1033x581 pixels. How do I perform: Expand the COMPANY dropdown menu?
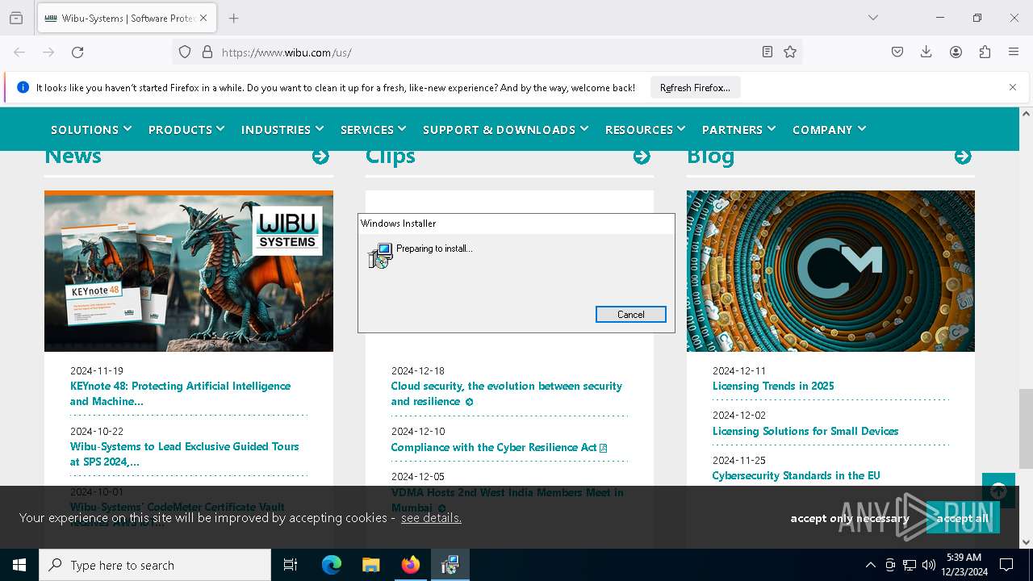pyautogui.click(x=830, y=129)
